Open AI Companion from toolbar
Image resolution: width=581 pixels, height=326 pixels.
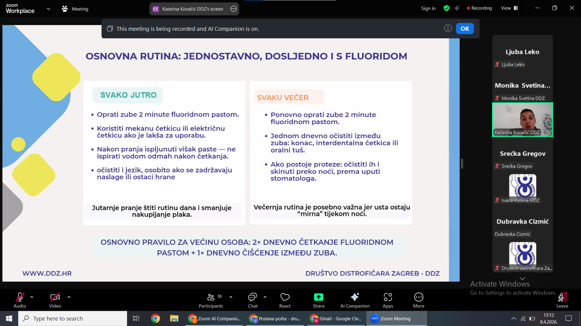point(355,300)
